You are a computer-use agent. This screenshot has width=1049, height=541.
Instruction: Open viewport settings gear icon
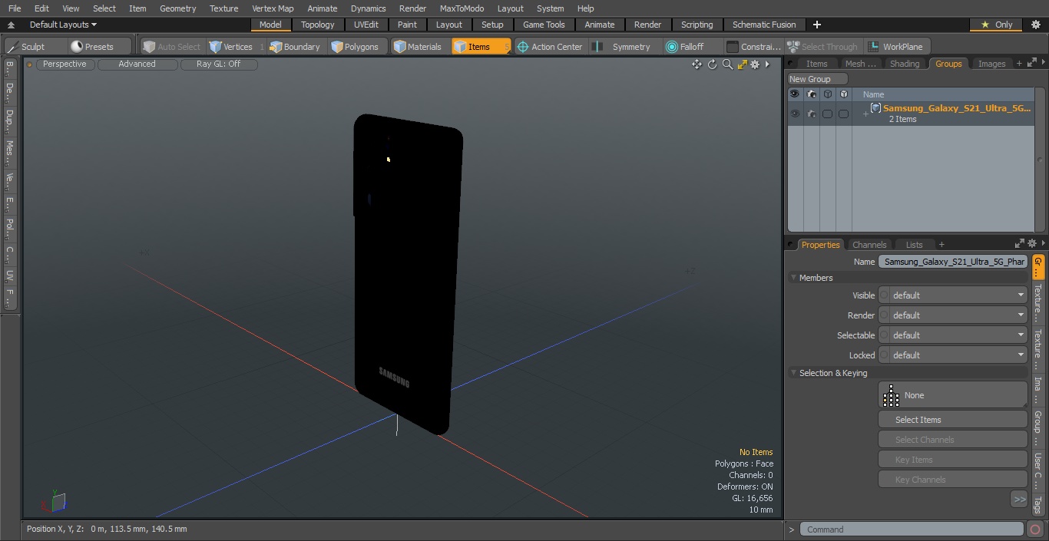755,64
